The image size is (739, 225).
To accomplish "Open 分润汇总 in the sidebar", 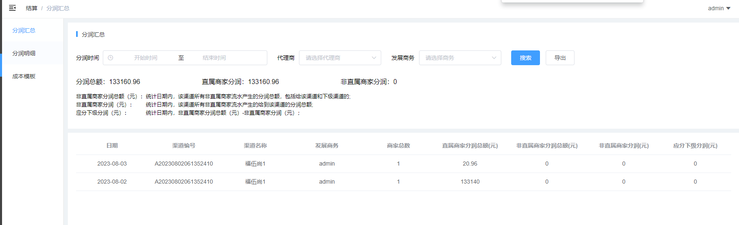I will pos(24,30).
